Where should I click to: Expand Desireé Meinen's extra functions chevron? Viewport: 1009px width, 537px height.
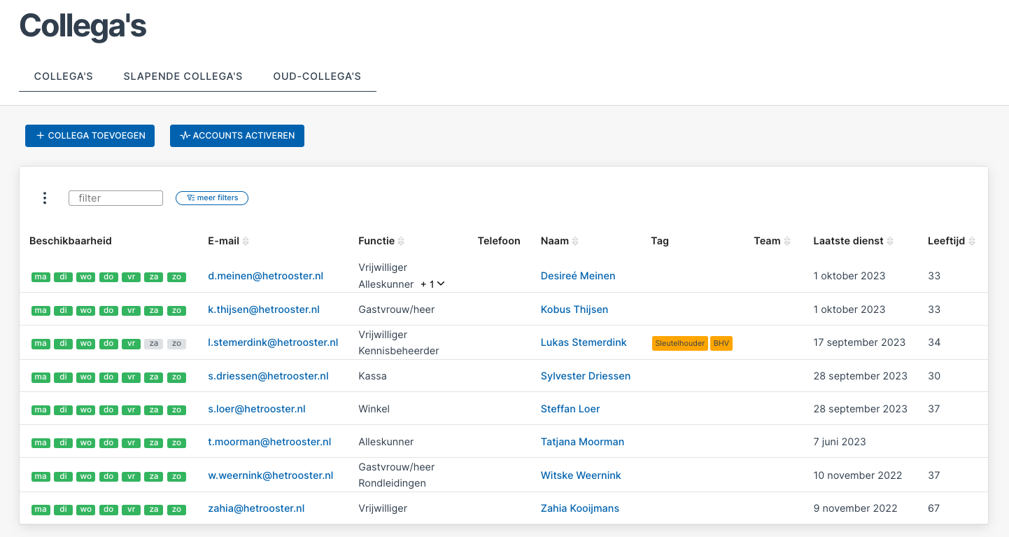(x=441, y=284)
